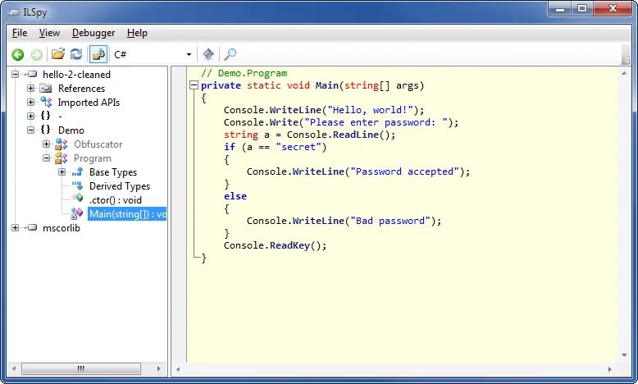638x384 pixels.
Task: Select the Derived Types item
Action: pos(120,186)
